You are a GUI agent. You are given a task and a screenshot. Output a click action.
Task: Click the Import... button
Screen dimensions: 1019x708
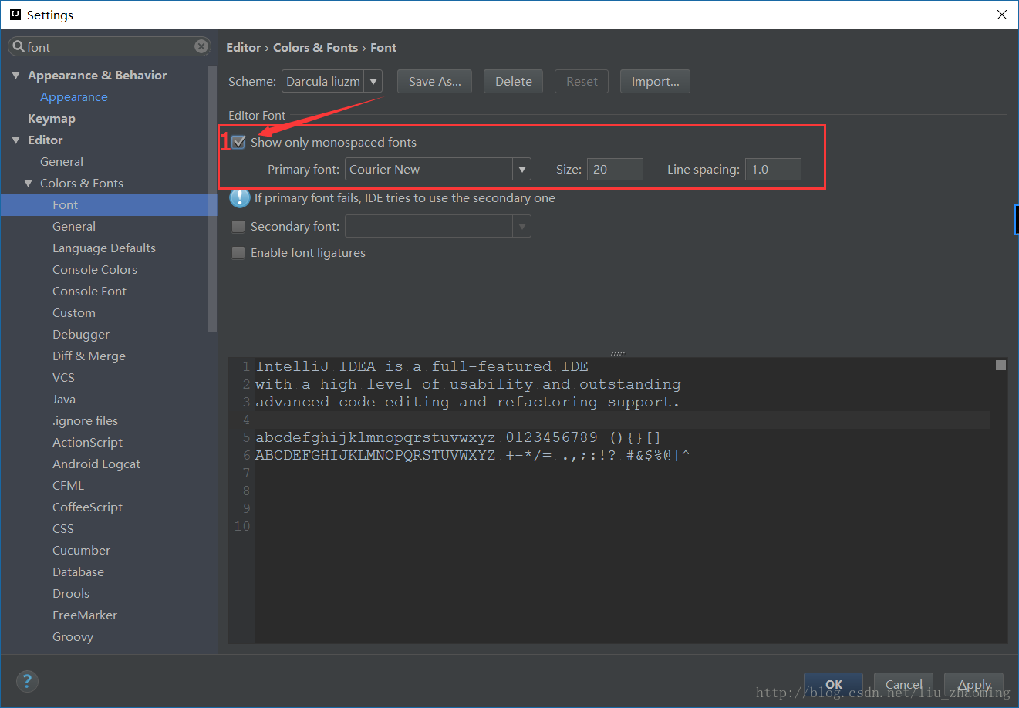[x=655, y=81]
